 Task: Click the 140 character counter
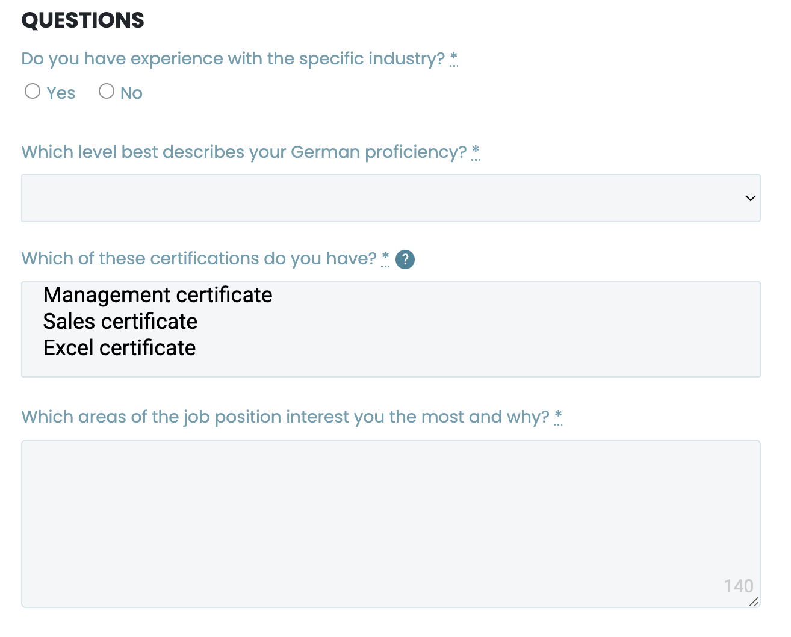pyautogui.click(x=739, y=586)
